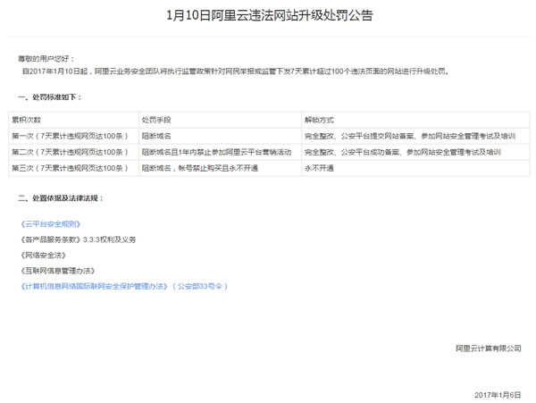Viewport: 536px width, 403px height.
Task: Click the 阿里云计算有限公司 signature text
Action: [x=488, y=348]
